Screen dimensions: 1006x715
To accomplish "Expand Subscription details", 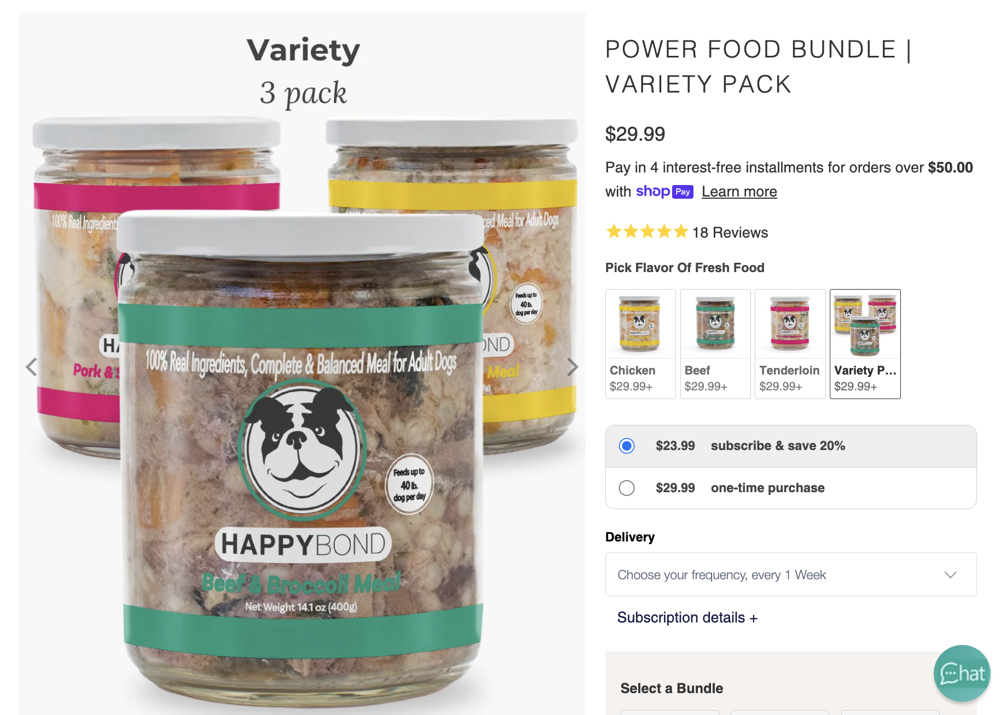I will click(x=687, y=618).
